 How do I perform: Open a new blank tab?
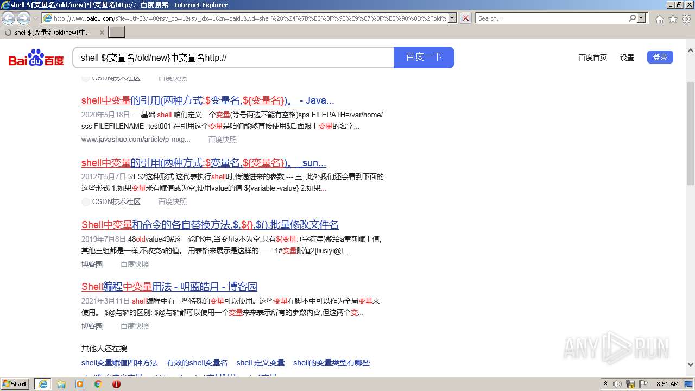click(x=117, y=33)
